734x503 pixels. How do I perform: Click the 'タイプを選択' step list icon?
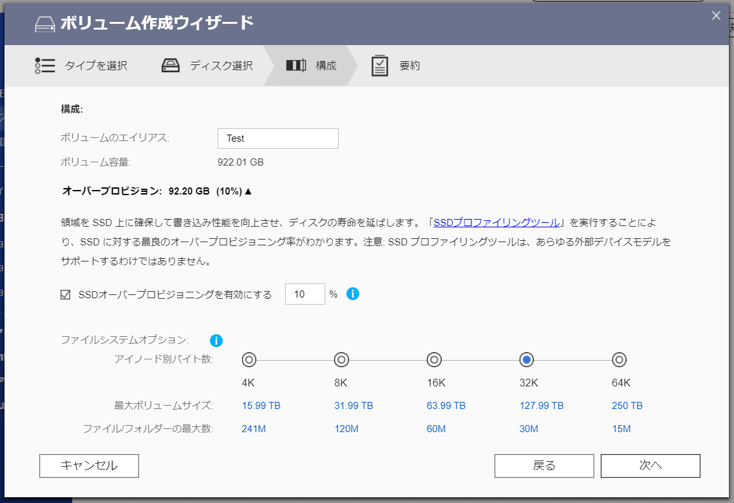[x=44, y=66]
